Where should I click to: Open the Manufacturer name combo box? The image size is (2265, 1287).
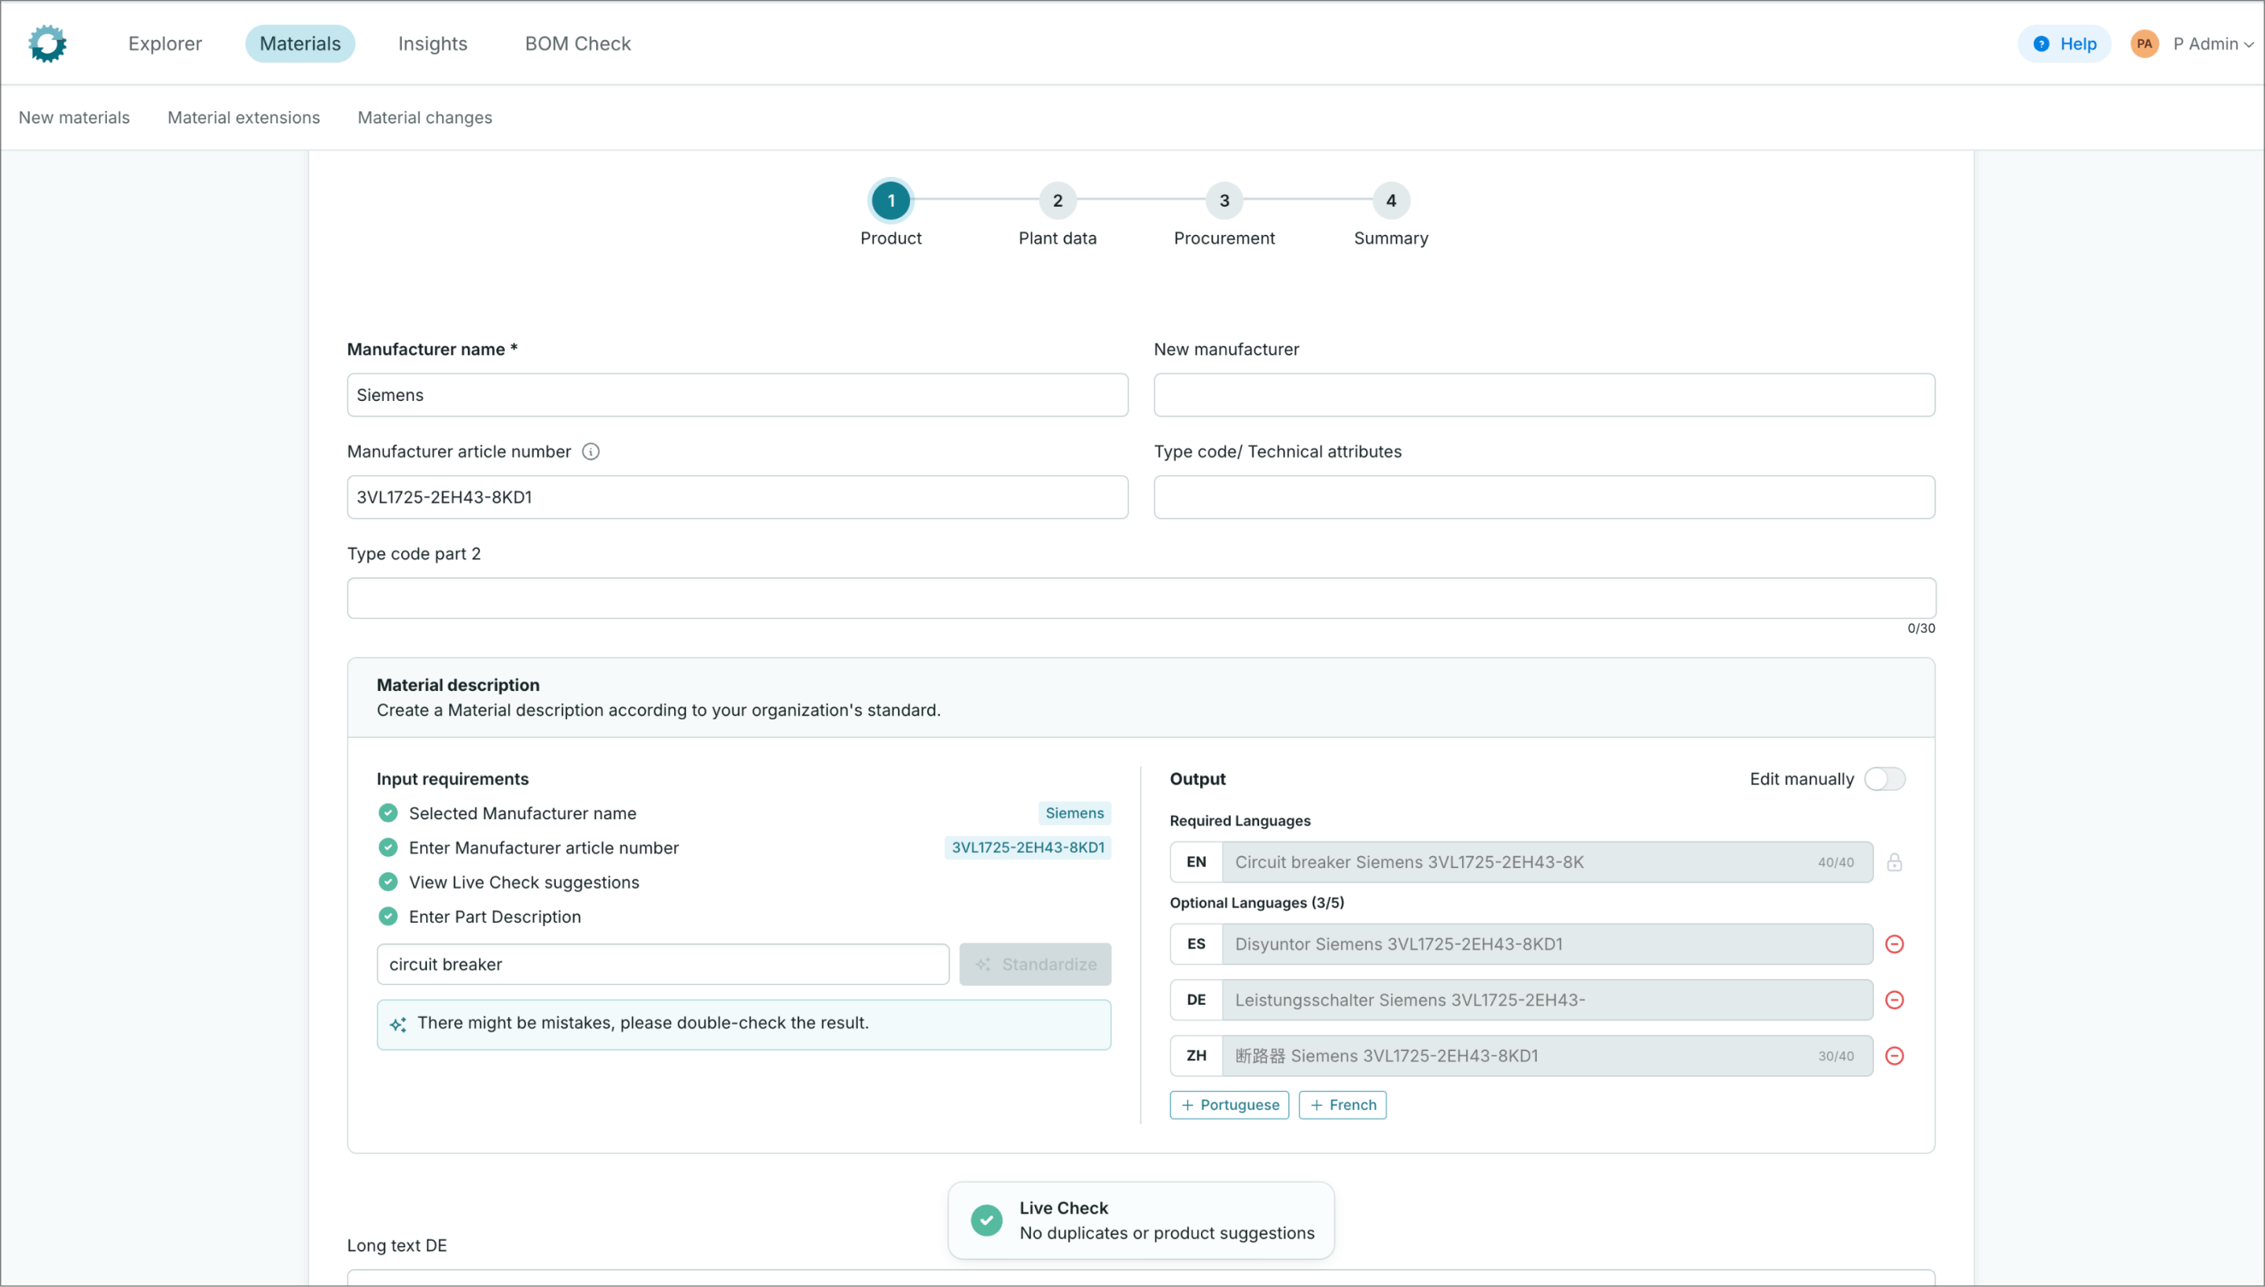click(x=738, y=395)
